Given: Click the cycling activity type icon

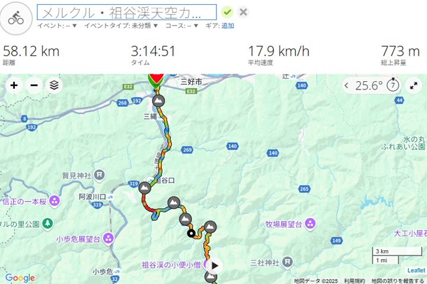Looking at the screenshot, I should pos(16,18).
